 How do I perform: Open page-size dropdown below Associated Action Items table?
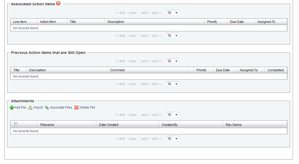click(x=172, y=35)
